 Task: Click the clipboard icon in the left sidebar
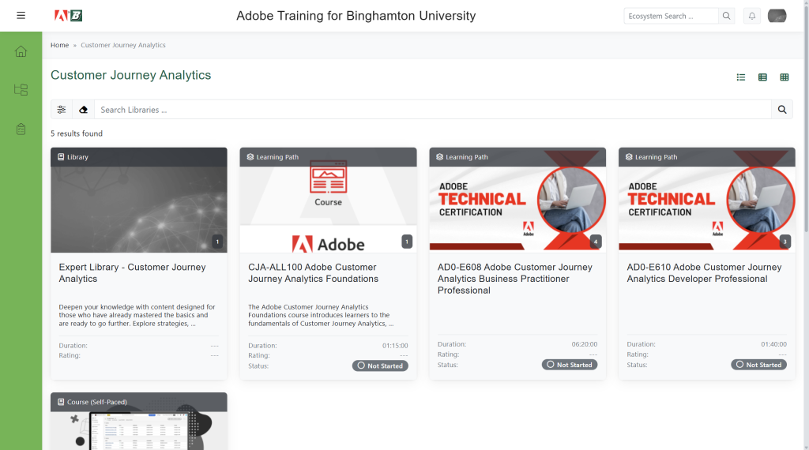pos(21,129)
